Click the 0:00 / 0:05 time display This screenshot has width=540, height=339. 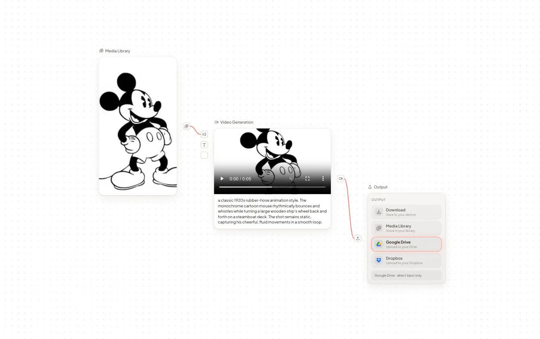point(240,179)
